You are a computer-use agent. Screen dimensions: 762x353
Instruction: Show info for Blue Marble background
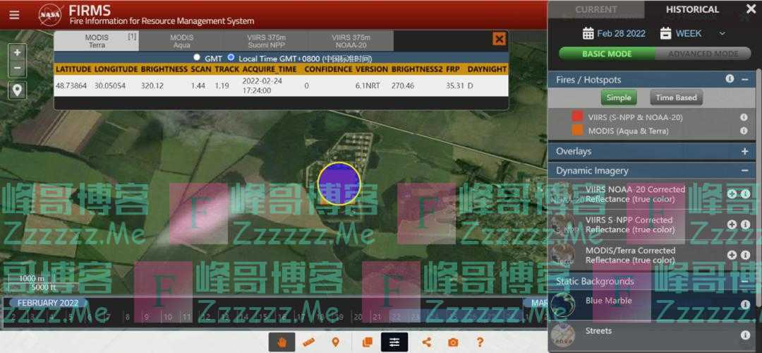(746, 304)
